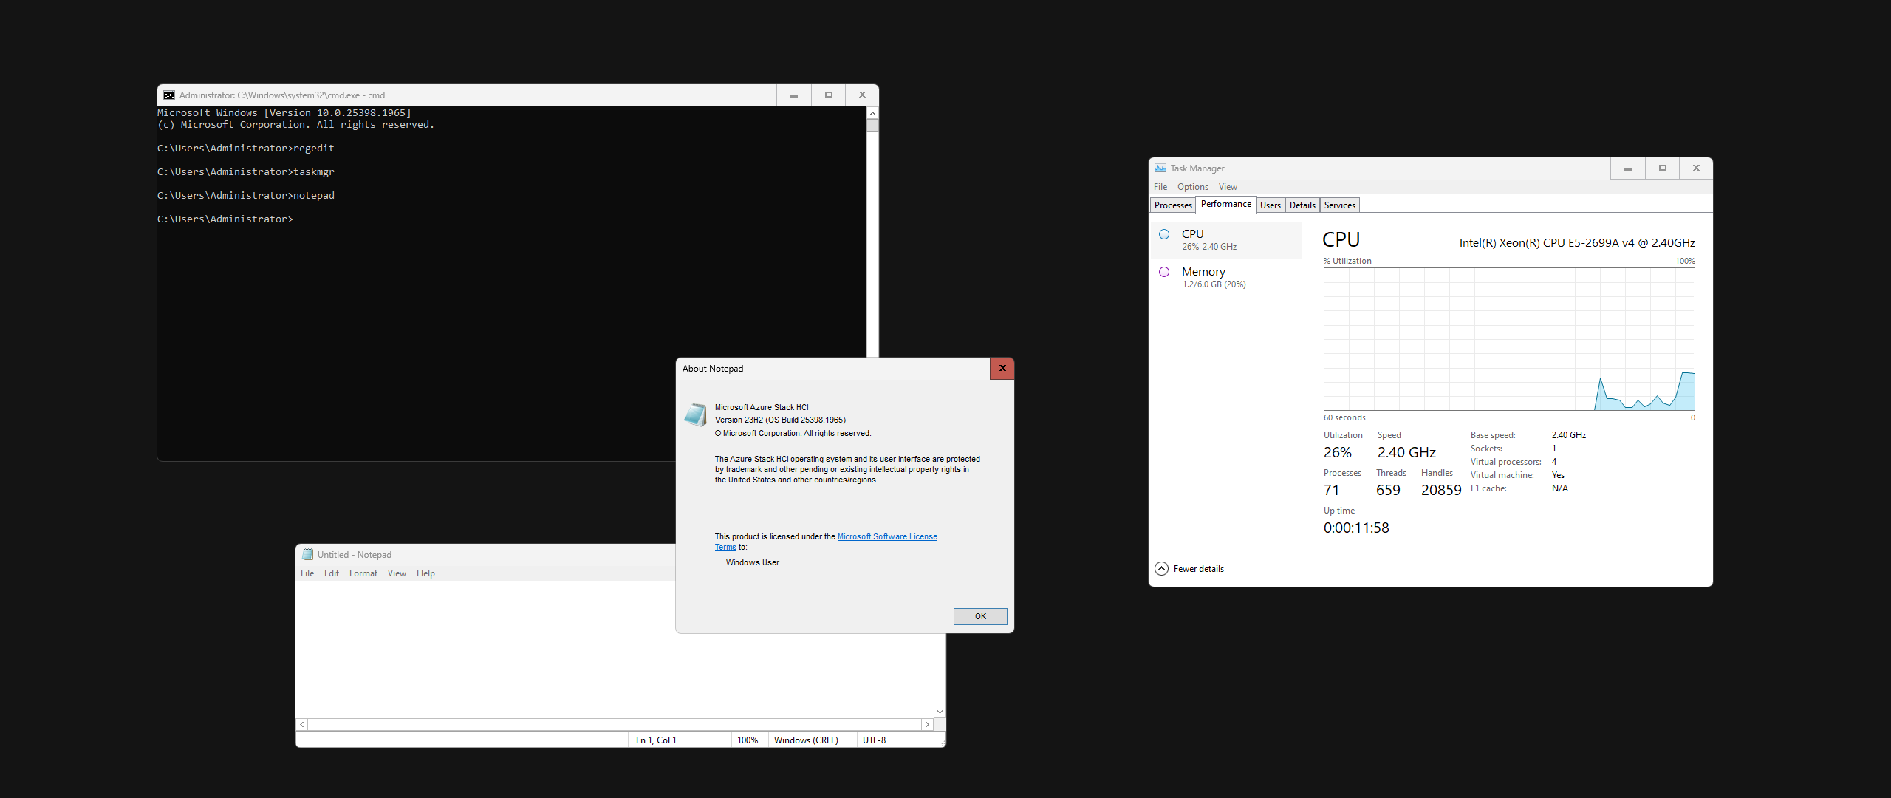Viewport: 1891px width, 798px height.
Task: Click the Notepad title bar icon
Action: pos(308,555)
